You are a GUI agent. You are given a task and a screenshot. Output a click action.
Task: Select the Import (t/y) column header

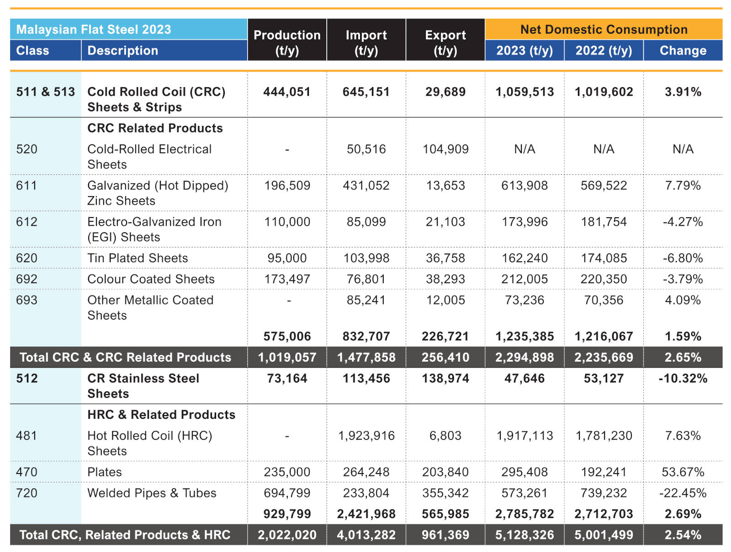coord(366,42)
